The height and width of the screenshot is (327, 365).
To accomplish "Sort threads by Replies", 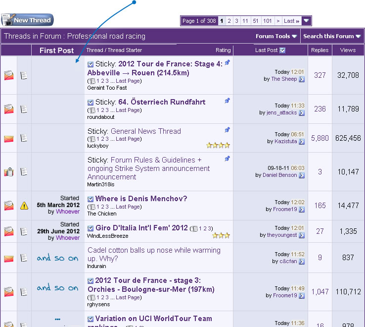I will pyautogui.click(x=319, y=50).
